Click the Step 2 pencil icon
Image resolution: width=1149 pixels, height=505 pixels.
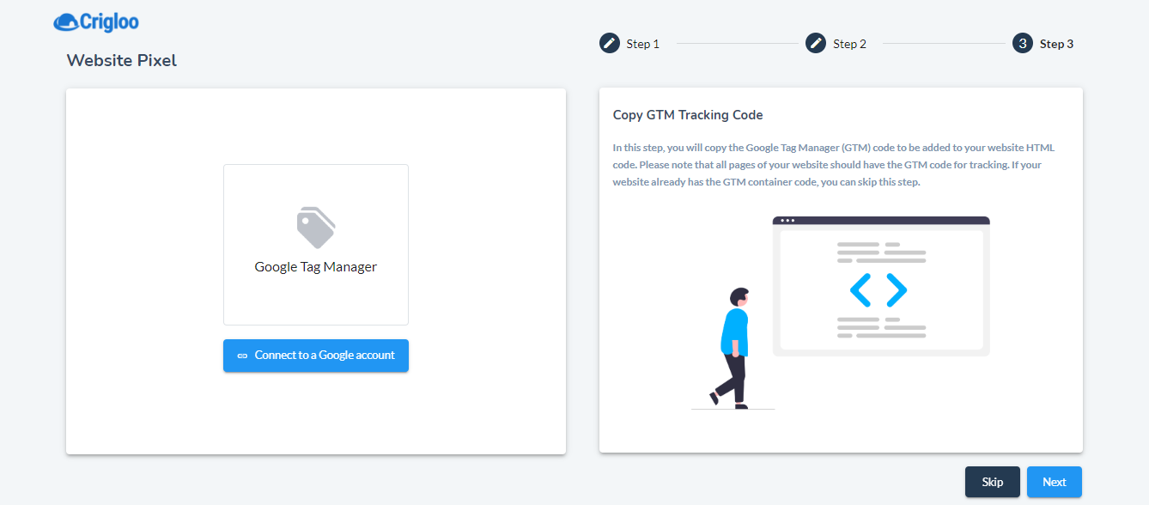(816, 43)
